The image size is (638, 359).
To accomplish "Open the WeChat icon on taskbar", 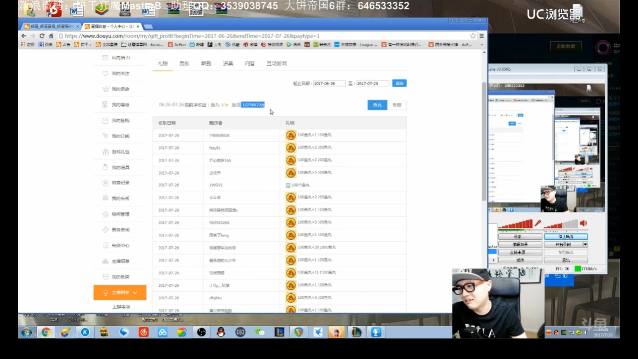I will (260, 332).
